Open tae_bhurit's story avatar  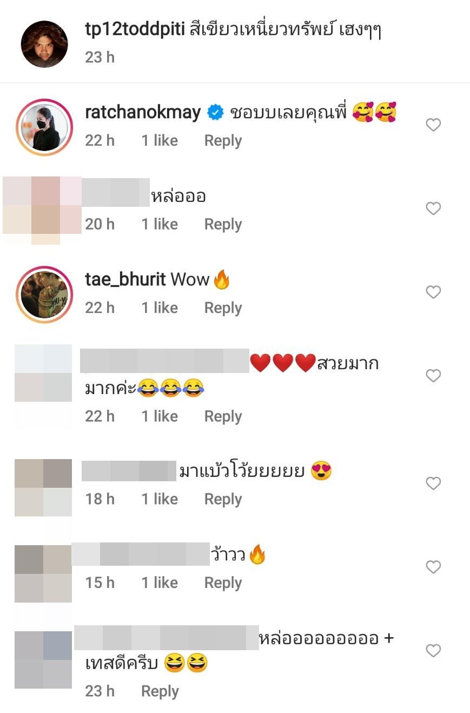click(44, 295)
